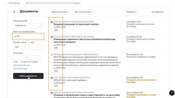Focus the Поиск по комментариям input field

coord(28,36)
